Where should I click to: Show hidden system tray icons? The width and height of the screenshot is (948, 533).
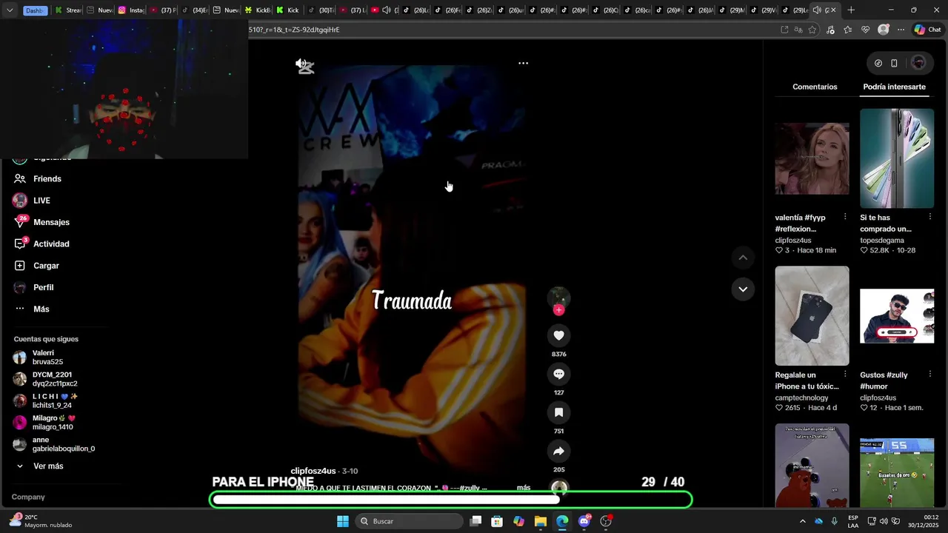point(802,521)
